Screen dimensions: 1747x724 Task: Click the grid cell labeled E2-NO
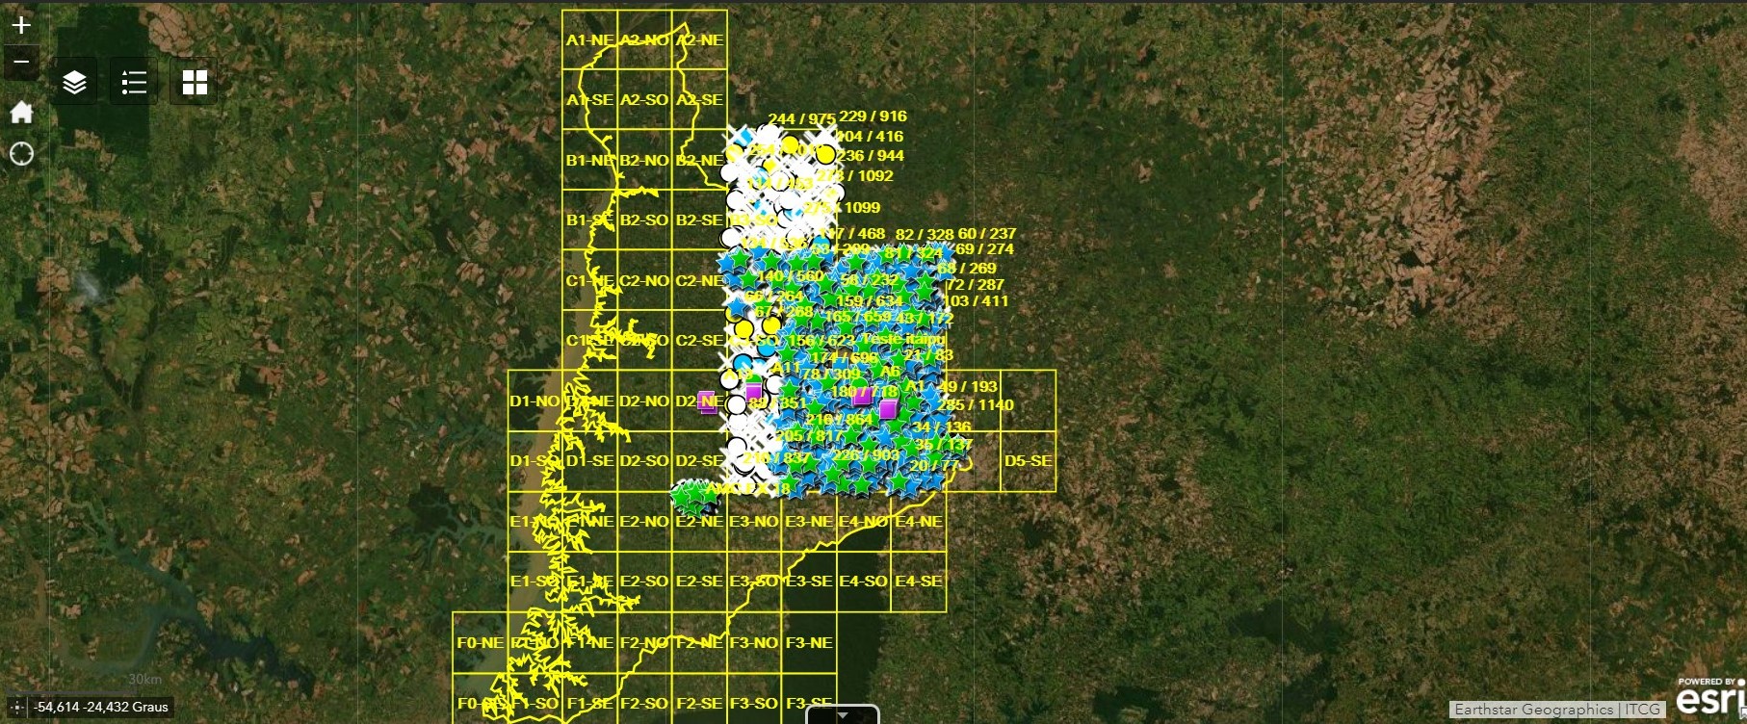coord(644,522)
